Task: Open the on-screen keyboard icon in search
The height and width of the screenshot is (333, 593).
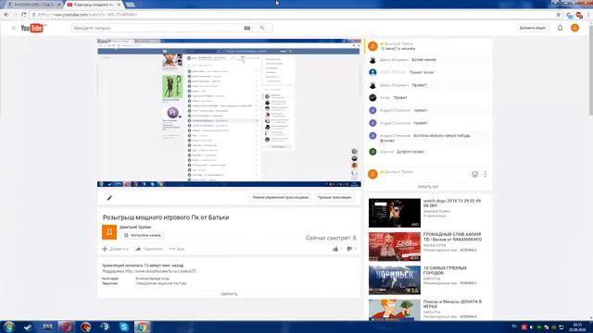Action: pyautogui.click(x=247, y=28)
